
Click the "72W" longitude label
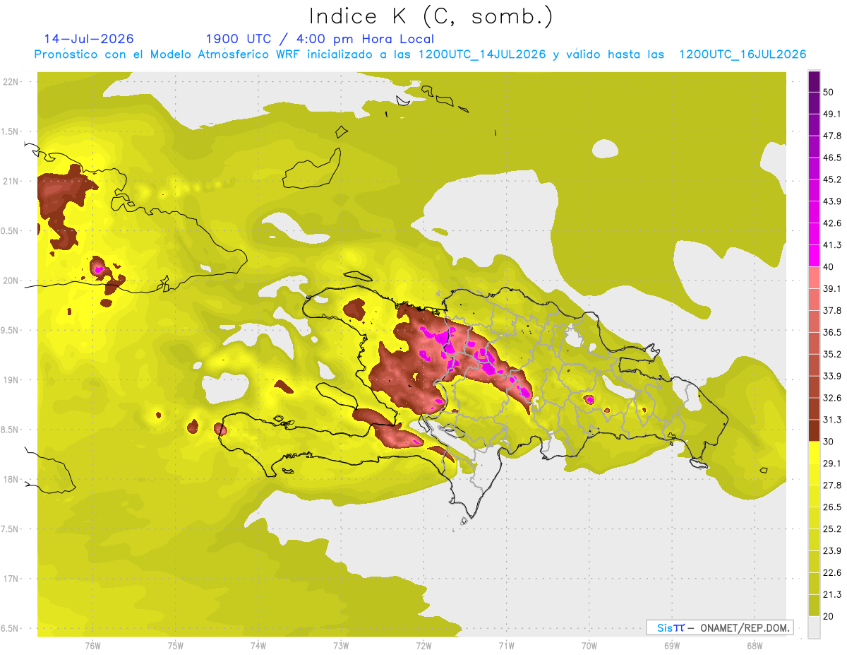coord(423,645)
